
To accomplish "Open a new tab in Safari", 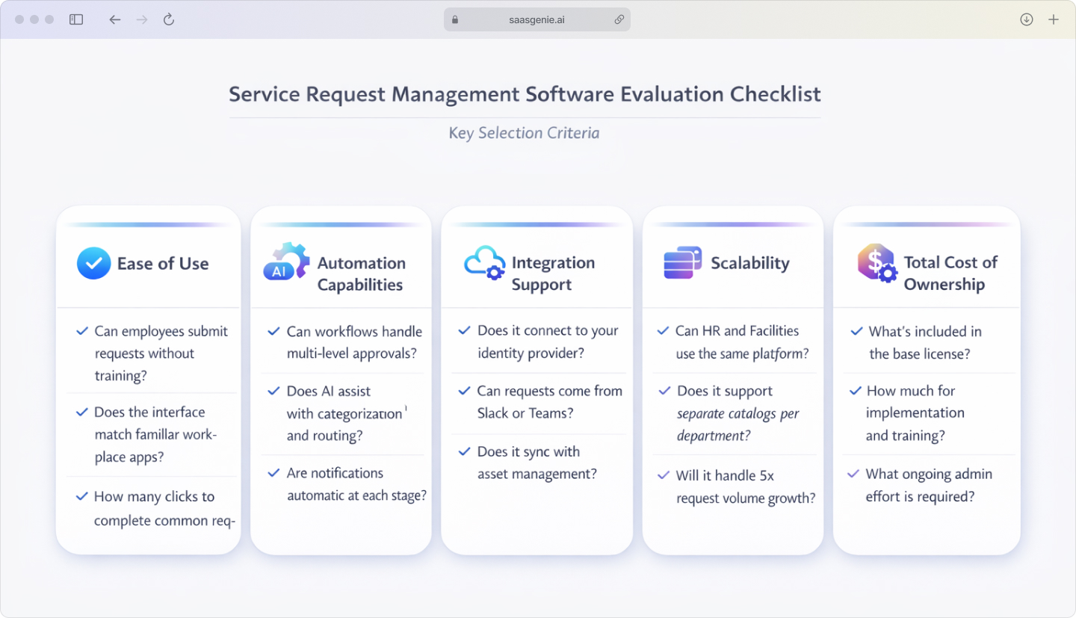I will (1054, 19).
